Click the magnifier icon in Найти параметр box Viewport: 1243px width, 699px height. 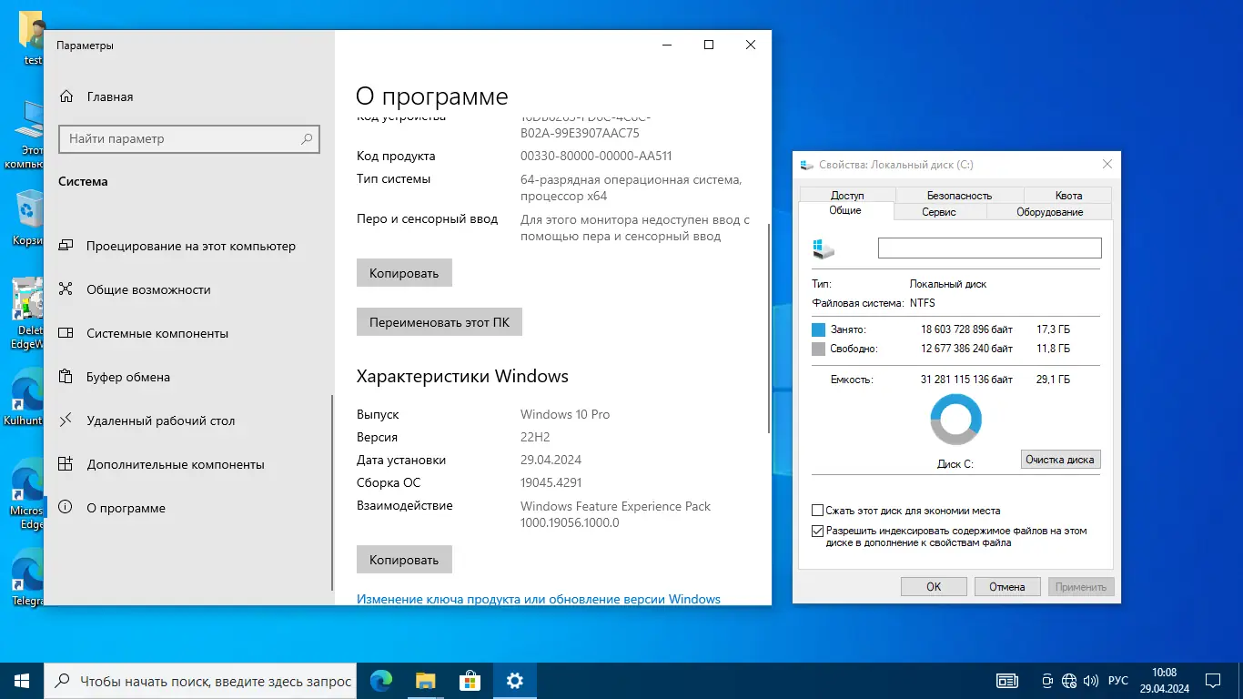pyautogui.click(x=307, y=139)
